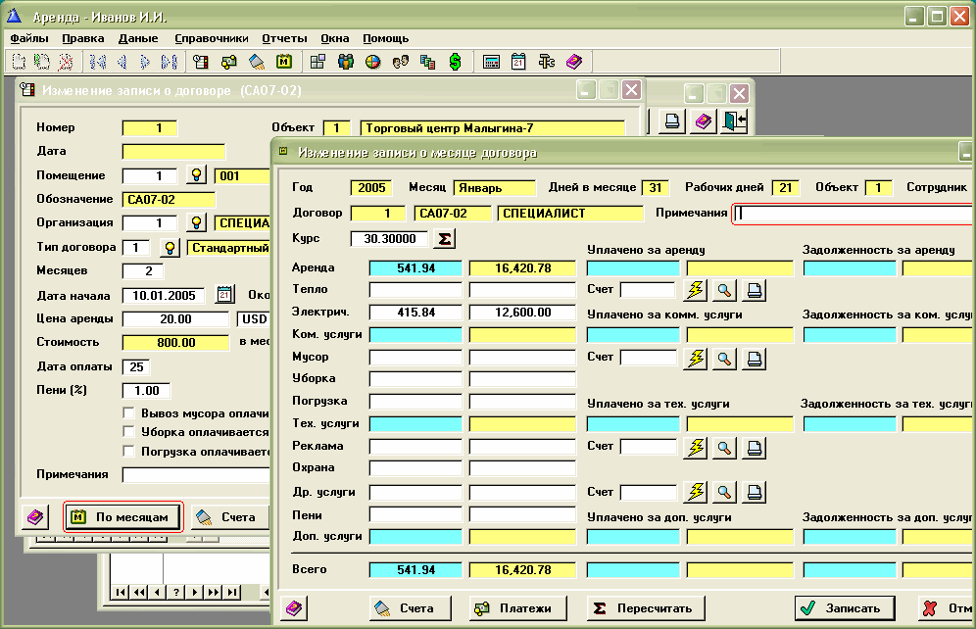Open the calculator from the main toolbar

tap(492, 62)
